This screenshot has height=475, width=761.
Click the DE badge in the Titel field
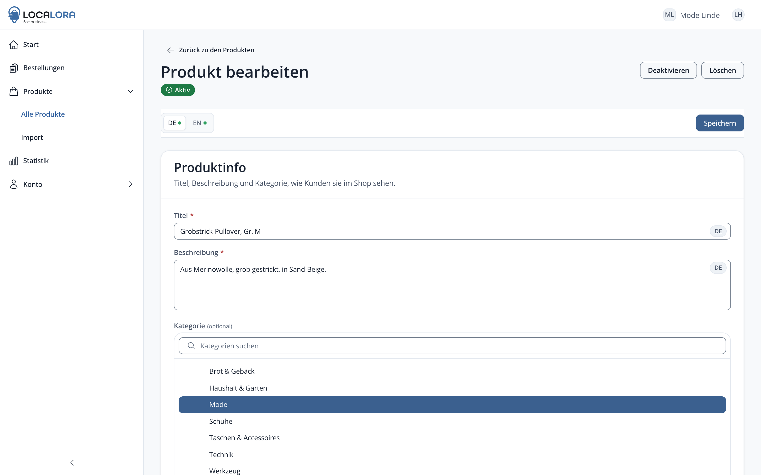pos(718,231)
